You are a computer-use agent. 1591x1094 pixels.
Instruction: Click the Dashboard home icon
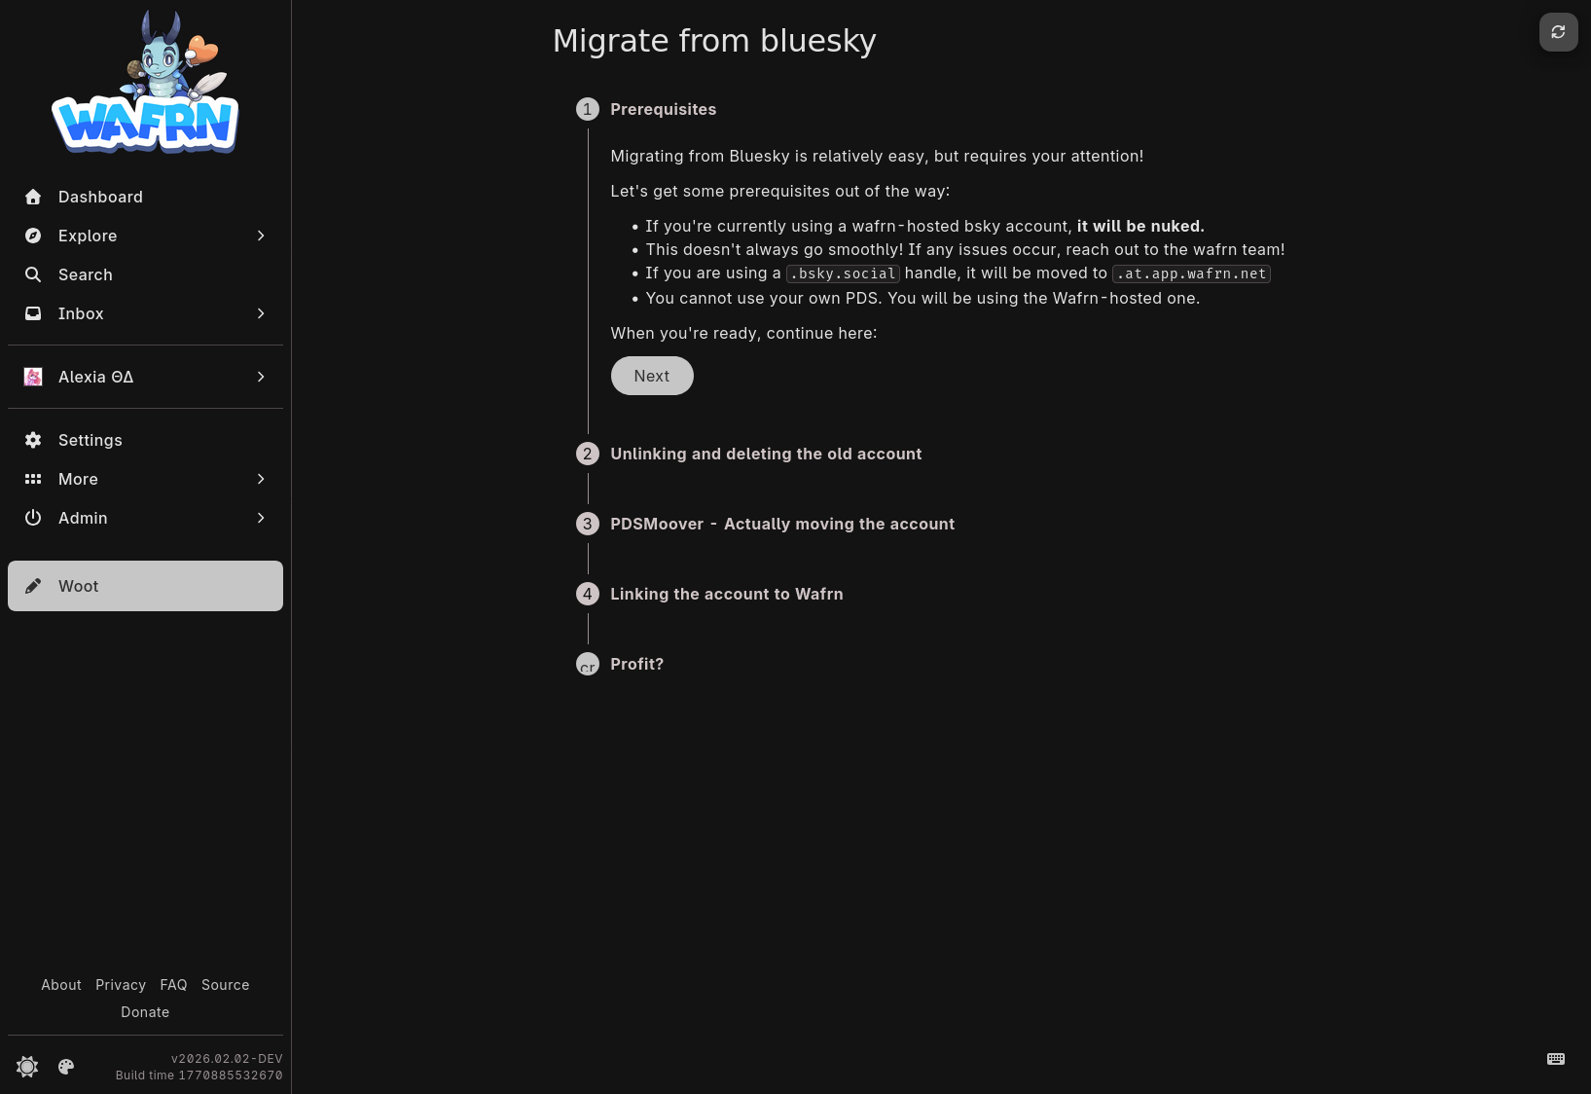(x=33, y=197)
